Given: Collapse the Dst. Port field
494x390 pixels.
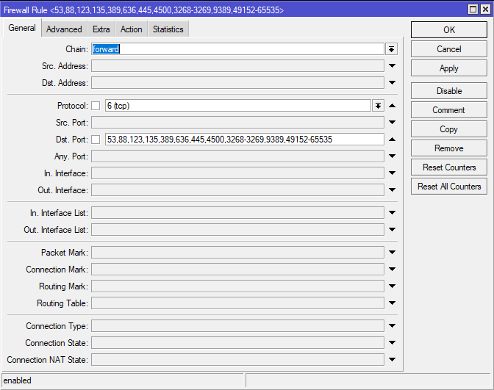Looking at the screenshot, I should 392,140.
